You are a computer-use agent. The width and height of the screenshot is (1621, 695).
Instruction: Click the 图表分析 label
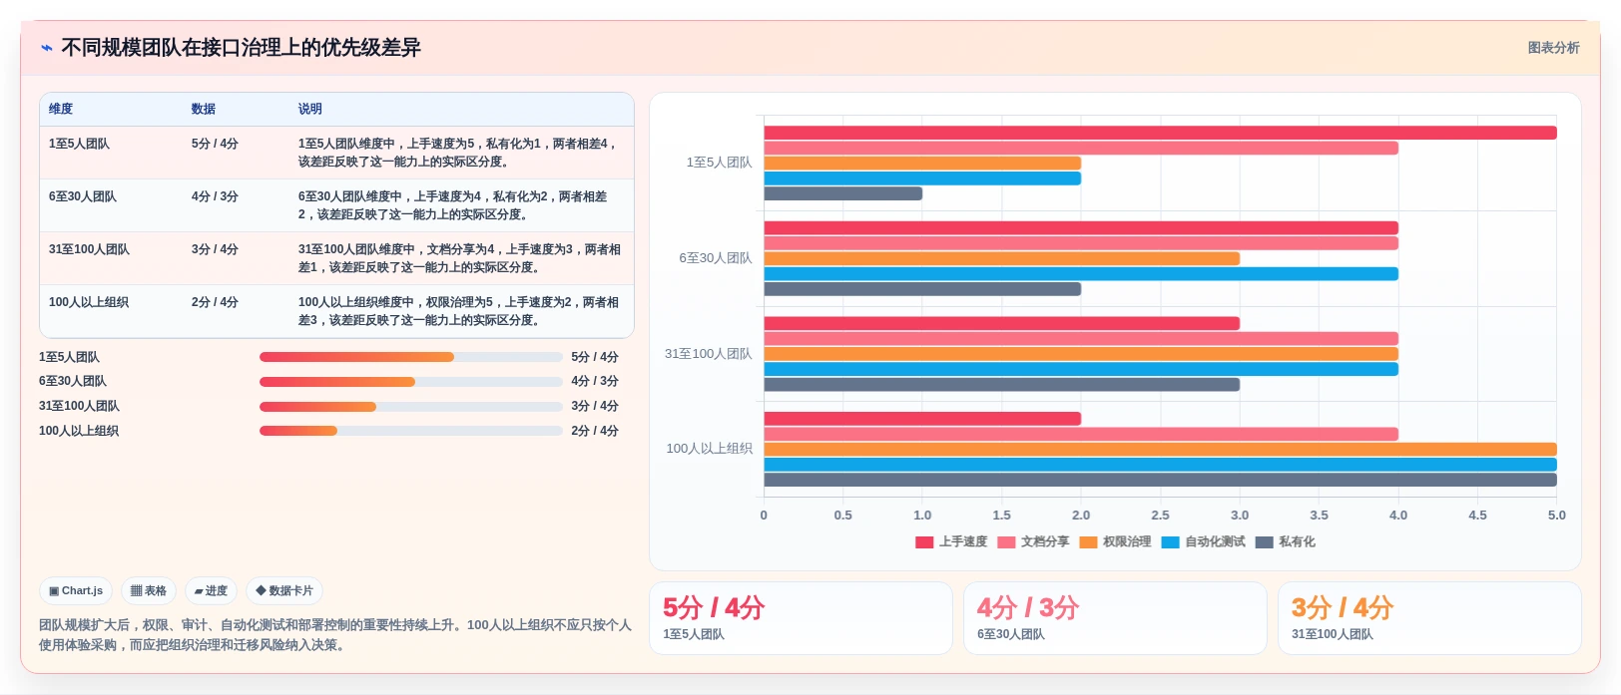(1553, 48)
